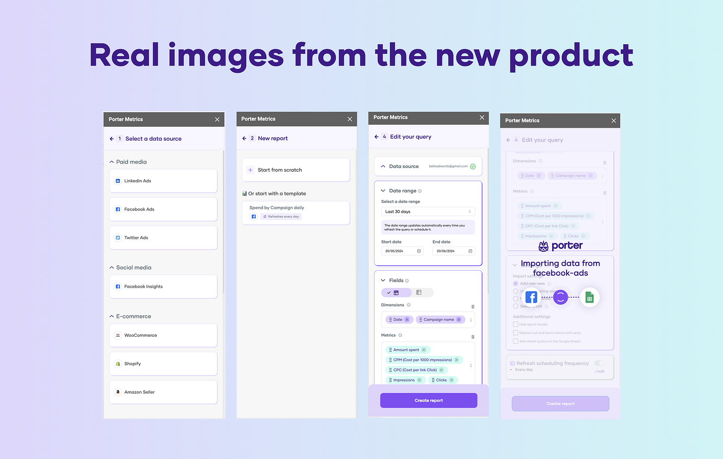Image resolution: width=723 pixels, height=459 pixels.
Task: Select the Linkedin Ads data source
Action: coord(163,181)
